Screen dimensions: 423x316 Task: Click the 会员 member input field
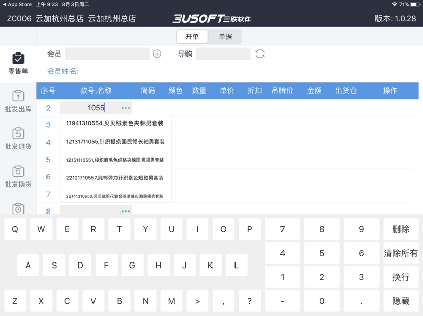[x=107, y=54]
